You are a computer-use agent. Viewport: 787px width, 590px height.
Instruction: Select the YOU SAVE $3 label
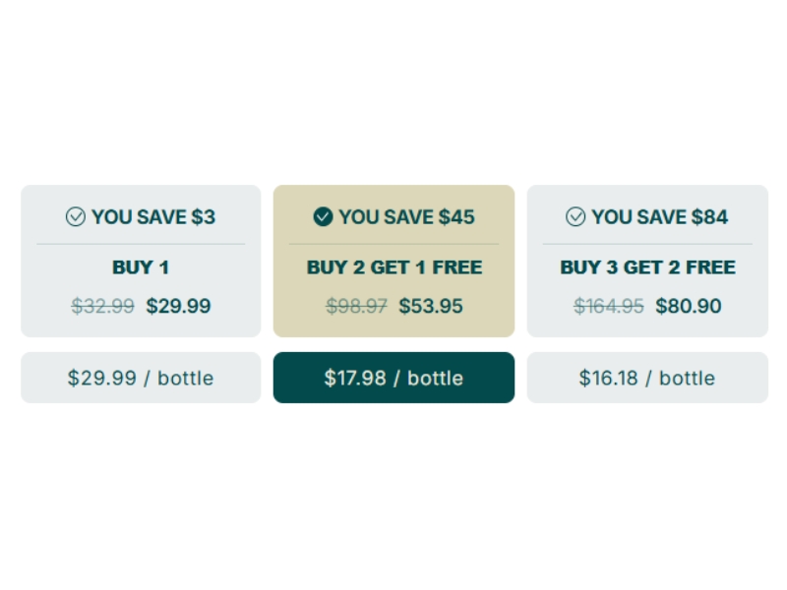coord(153,217)
